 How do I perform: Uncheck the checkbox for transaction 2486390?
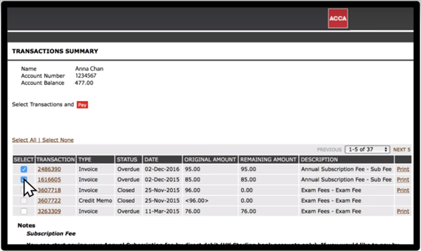click(x=24, y=169)
